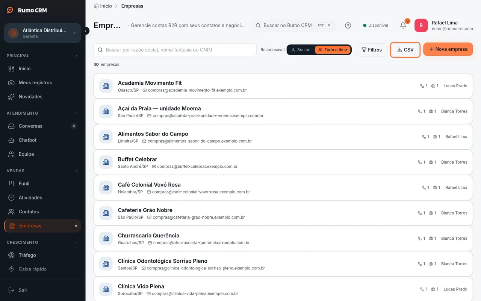Viewport: 481px width, 301px height.
Task: Open the Buscar no Rumo CRM global search
Action: [293, 25]
